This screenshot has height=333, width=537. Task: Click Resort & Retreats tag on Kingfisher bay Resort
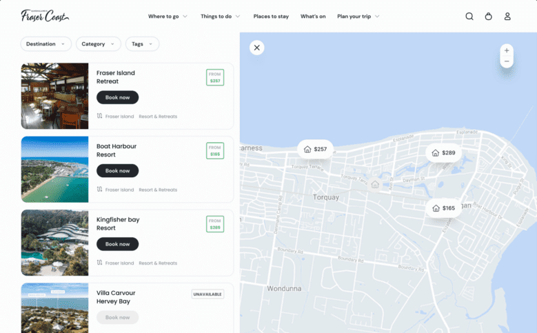pyautogui.click(x=158, y=263)
